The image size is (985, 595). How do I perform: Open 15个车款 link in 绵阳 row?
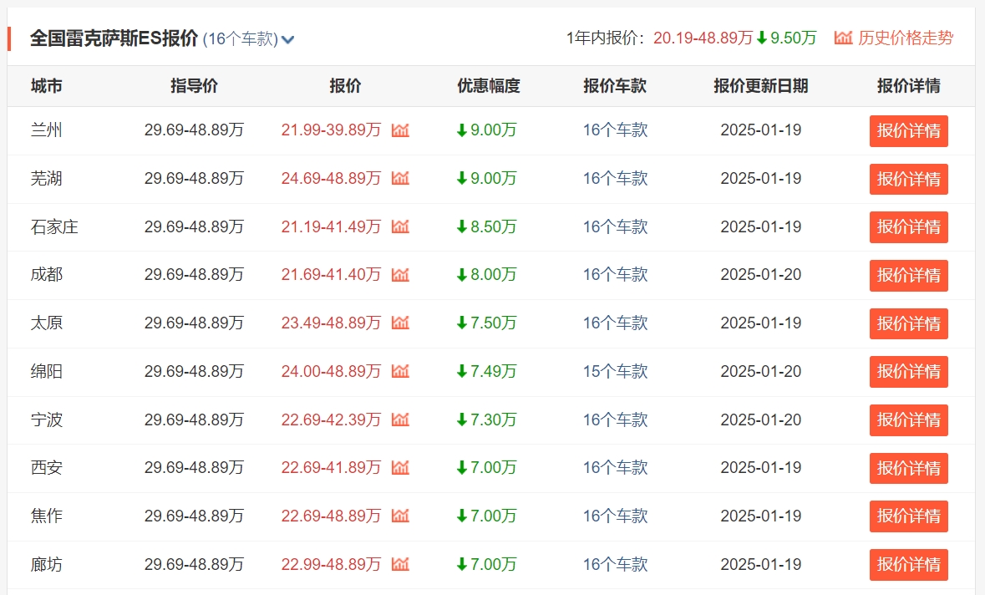point(615,371)
